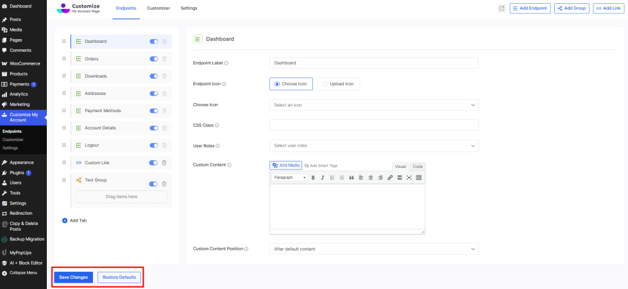Screen dimensions: 628x289
Task: Delete the Custom Link endpoint via trash icon
Action: tap(164, 163)
